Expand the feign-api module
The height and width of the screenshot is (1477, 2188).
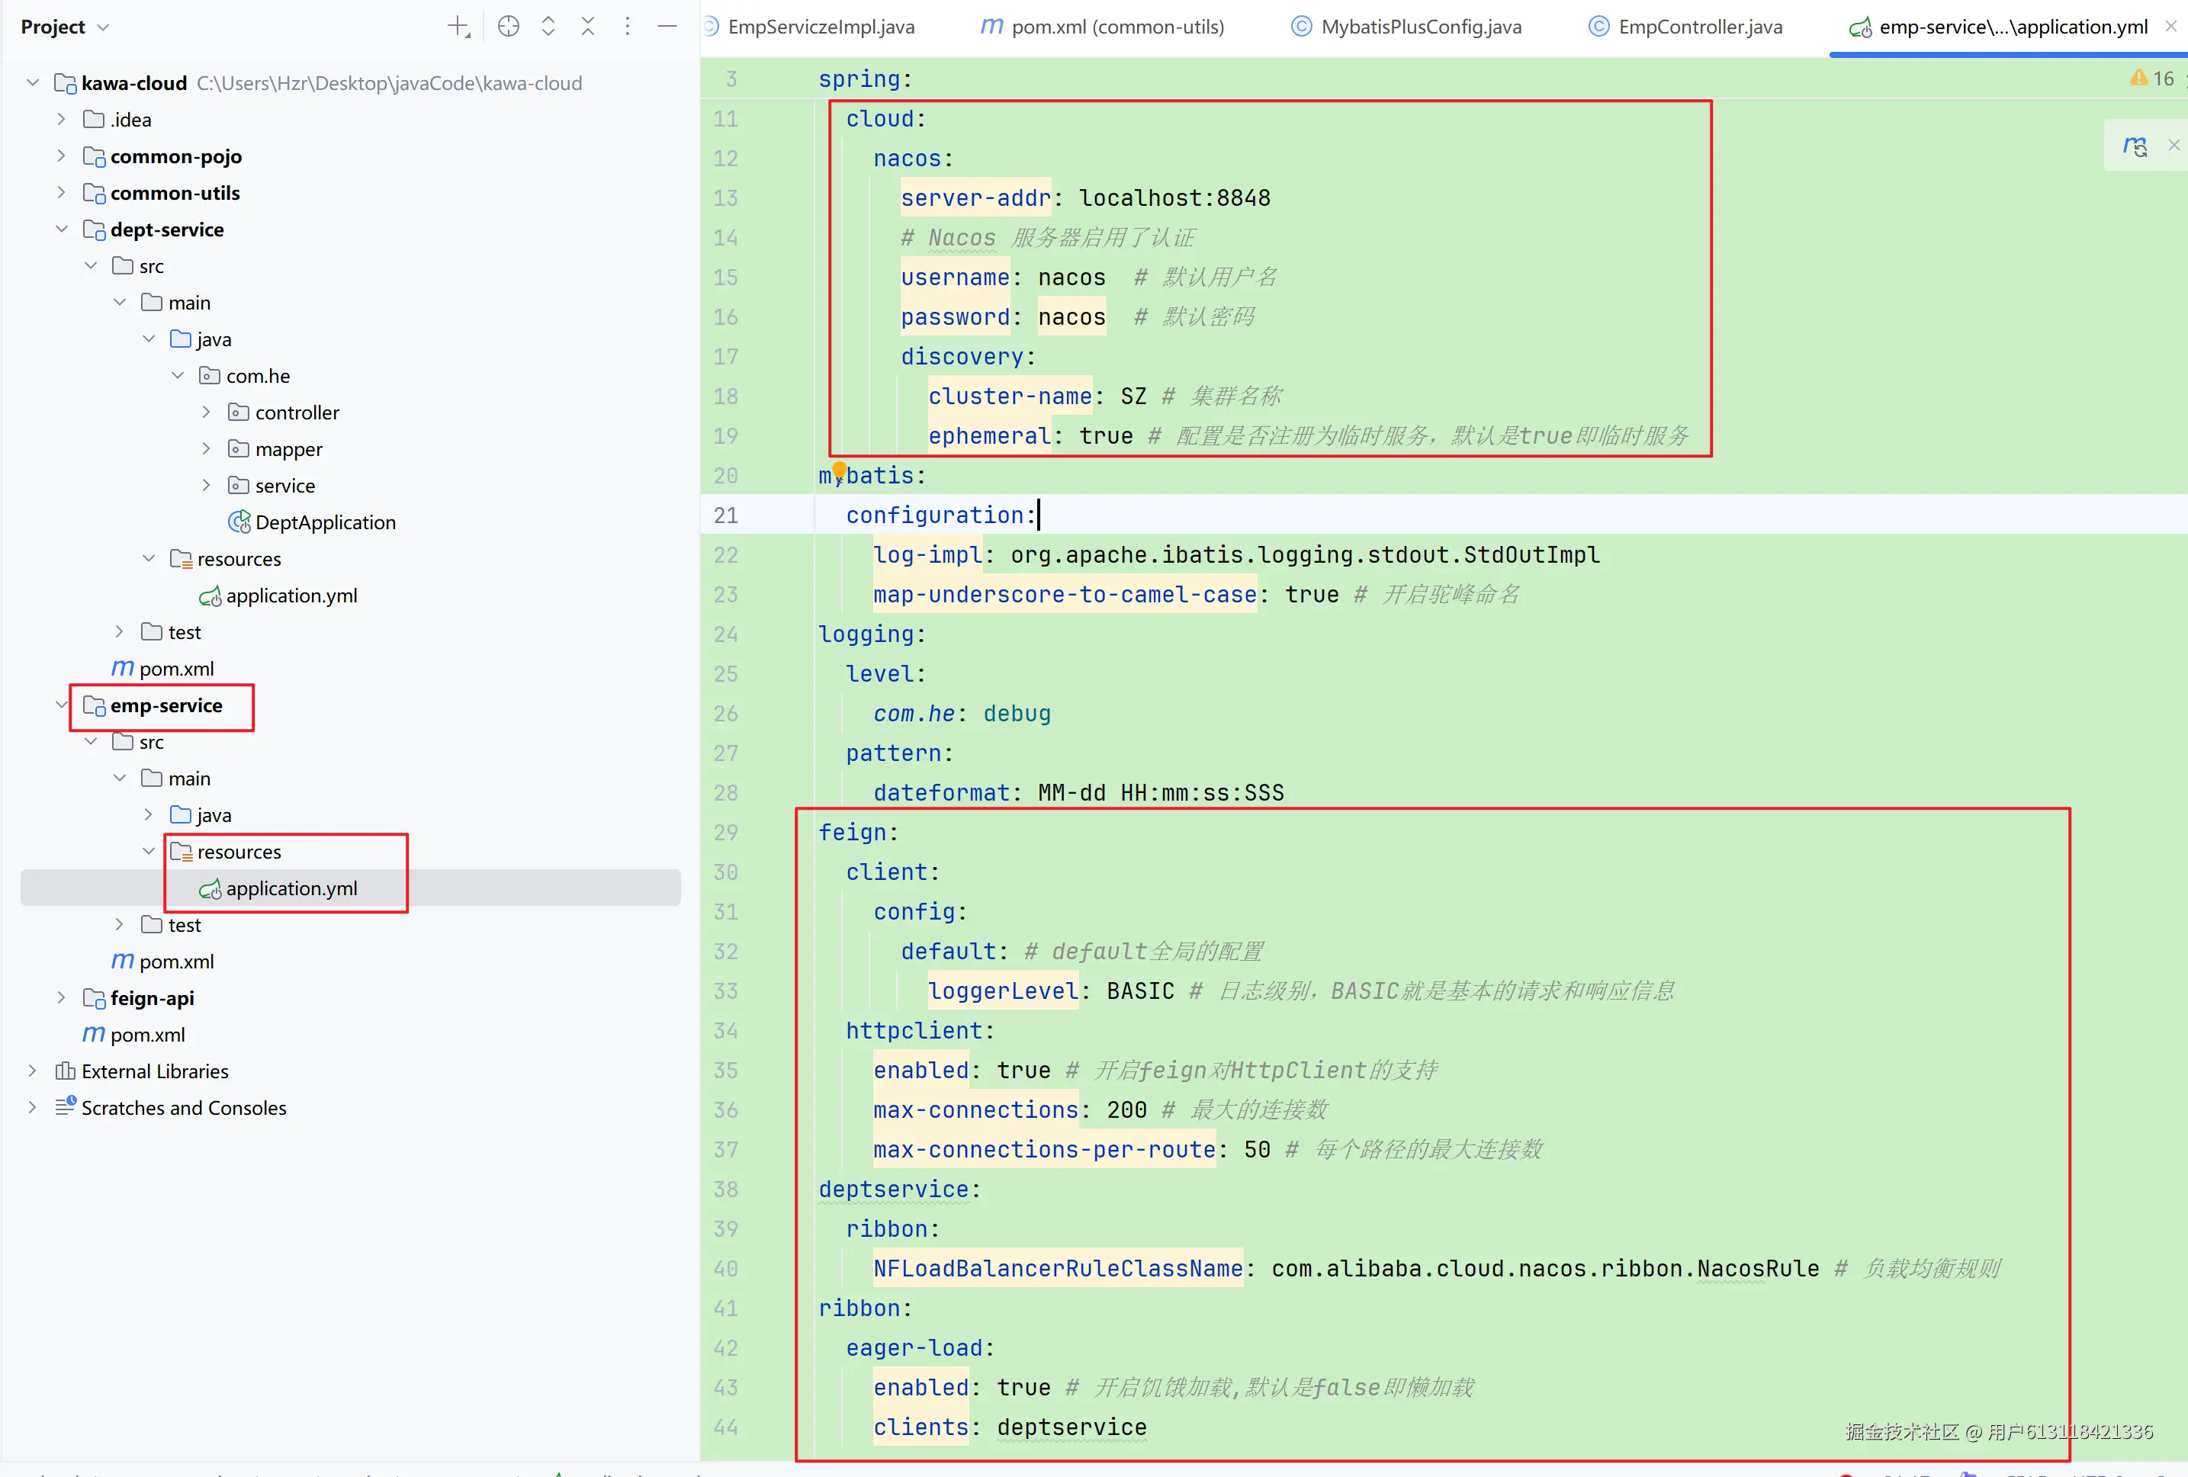62,998
